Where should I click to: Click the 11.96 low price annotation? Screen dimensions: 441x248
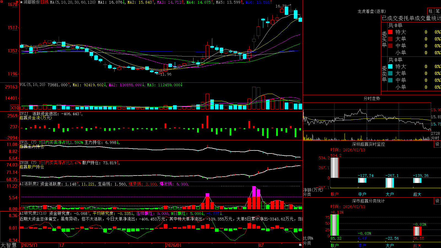(166, 74)
